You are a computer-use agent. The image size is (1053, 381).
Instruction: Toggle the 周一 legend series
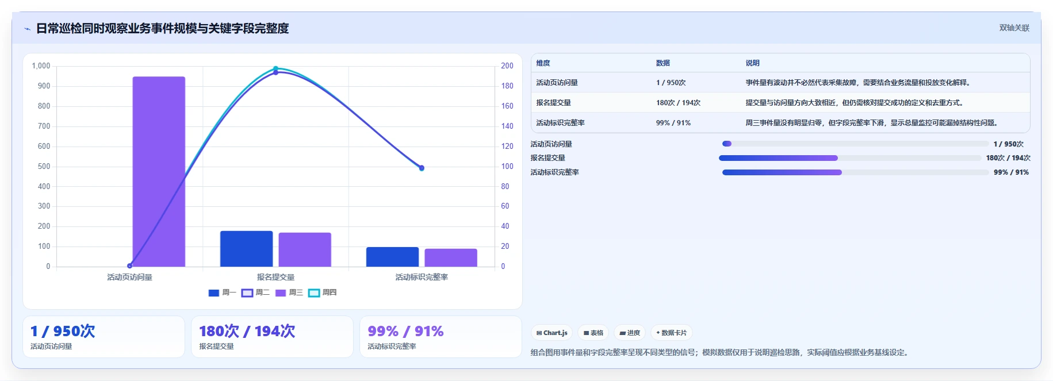coord(222,293)
